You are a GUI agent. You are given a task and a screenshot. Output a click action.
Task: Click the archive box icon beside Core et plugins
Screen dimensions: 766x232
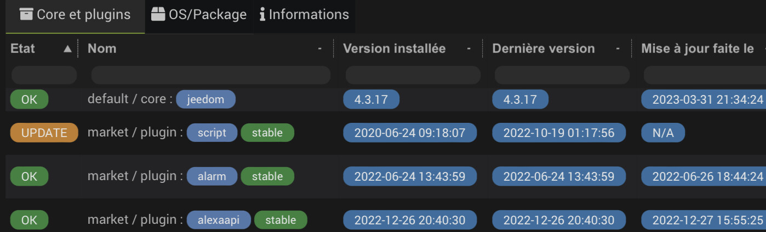[26, 15]
